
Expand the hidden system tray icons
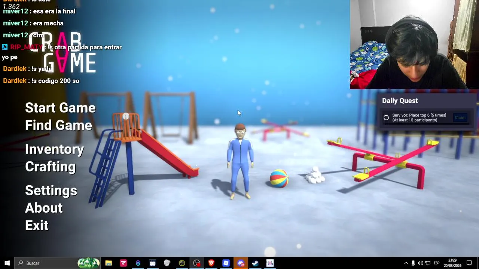click(406, 263)
